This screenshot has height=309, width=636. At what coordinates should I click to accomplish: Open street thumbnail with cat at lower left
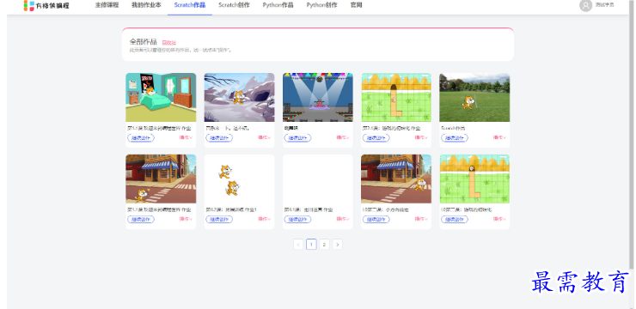[x=161, y=179]
